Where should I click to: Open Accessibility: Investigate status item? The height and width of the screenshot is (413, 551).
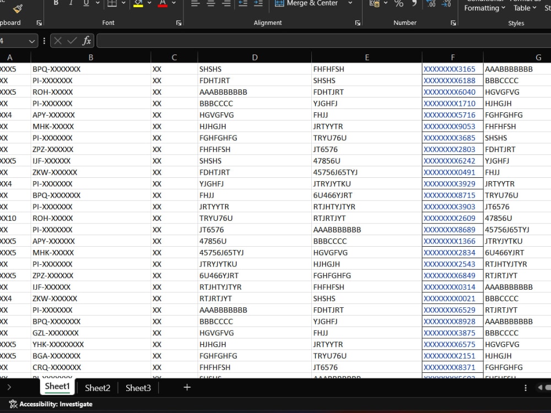click(x=51, y=404)
